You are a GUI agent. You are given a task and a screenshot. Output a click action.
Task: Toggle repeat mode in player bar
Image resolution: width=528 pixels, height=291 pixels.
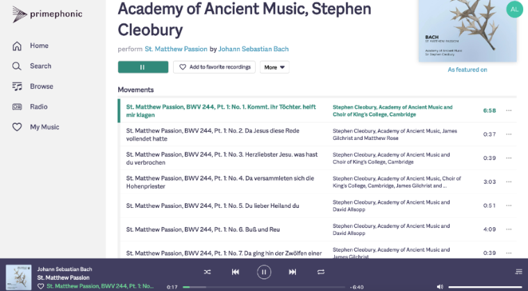point(320,272)
